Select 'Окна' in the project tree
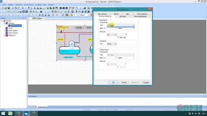This screenshot has width=207, height=116. point(10,28)
